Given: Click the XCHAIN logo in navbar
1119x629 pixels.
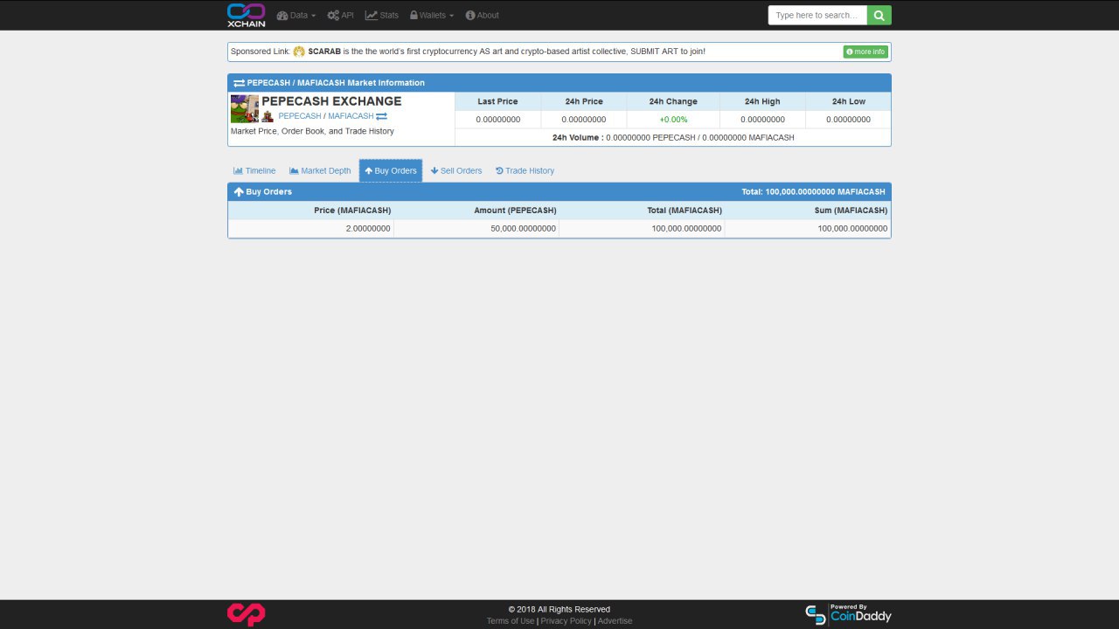Looking at the screenshot, I should tap(246, 15).
